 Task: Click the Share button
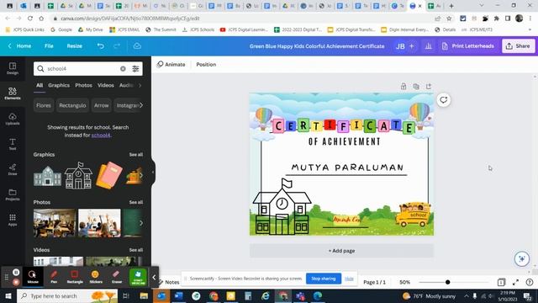[x=518, y=46]
